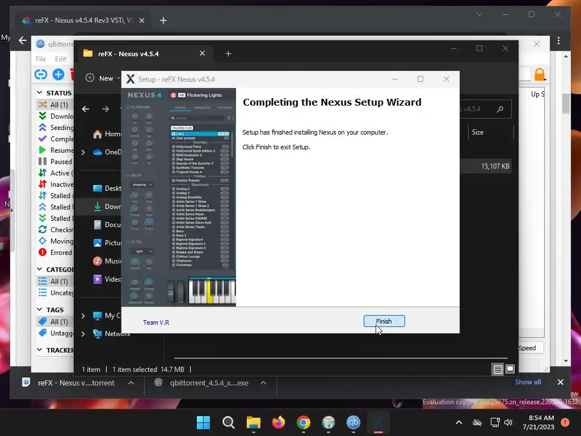The width and height of the screenshot is (581, 436).
Task: Select Paused status filter in qBittorrent
Action: pos(55,162)
